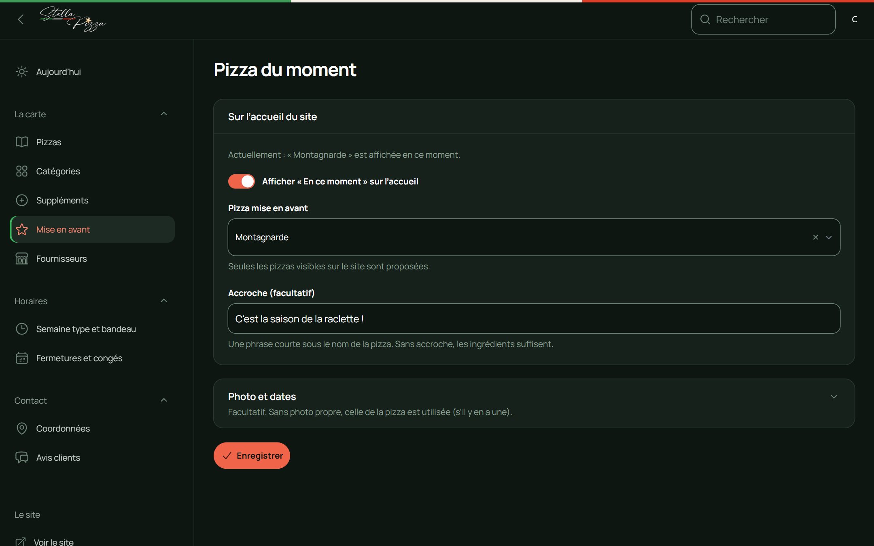The height and width of the screenshot is (546, 874).
Task: Click the Montagnarde combo box value
Action: [x=262, y=237]
